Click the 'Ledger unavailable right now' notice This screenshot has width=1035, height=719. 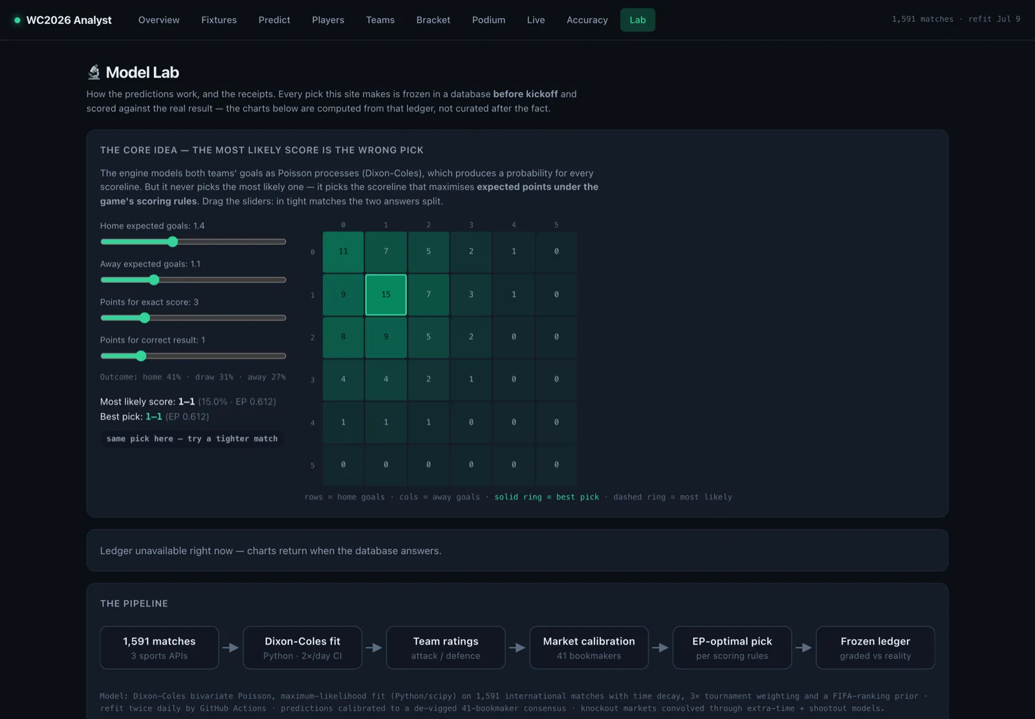click(270, 551)
